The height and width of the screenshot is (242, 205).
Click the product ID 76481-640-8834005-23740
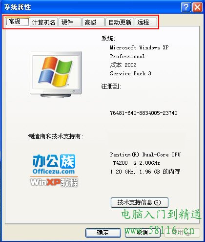tap(143, 113)
